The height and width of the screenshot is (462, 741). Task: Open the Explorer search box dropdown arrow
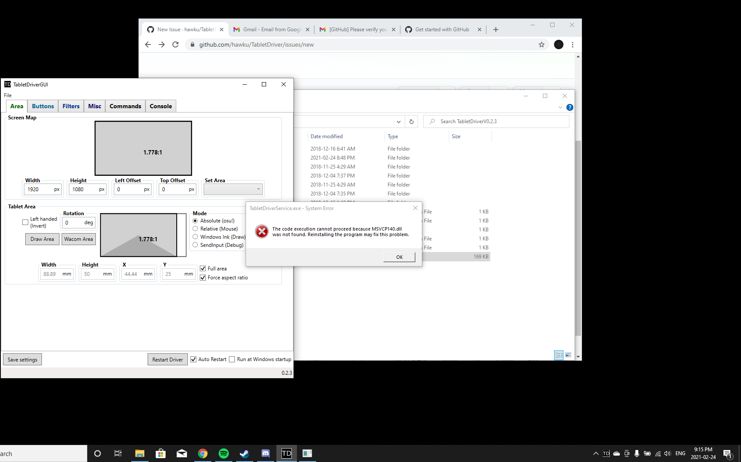coord(398,121)
